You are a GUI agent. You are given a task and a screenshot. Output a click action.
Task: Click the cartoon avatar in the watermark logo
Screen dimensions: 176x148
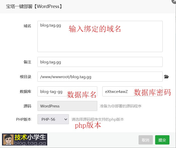(8, 139)
